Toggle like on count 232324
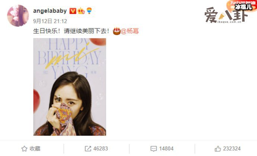Image resolution: width=257 pixels, height=156 pixels. click(x=232, y=149)
